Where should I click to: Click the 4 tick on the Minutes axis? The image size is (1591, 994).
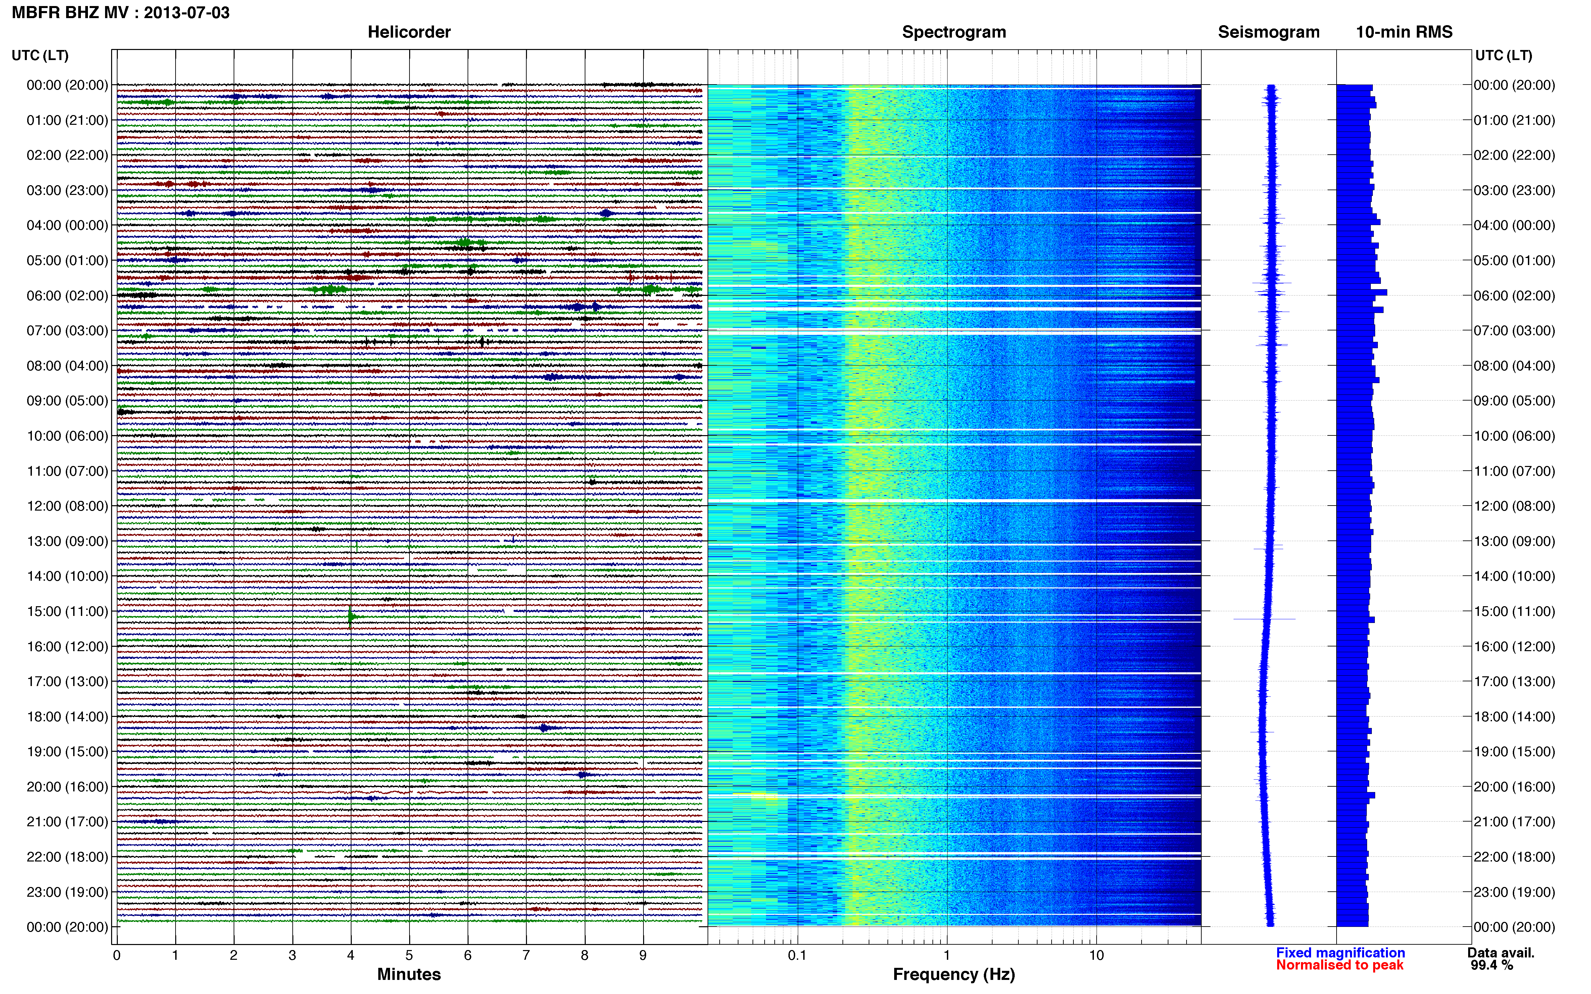tap(350, 955)
